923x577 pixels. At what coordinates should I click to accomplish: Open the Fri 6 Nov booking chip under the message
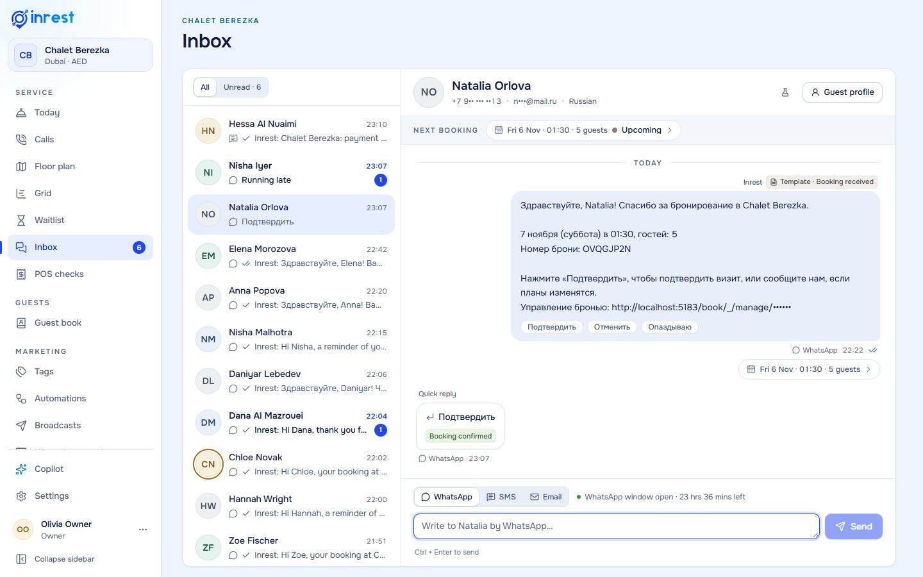pyautogui.click(x=809, y=369)
